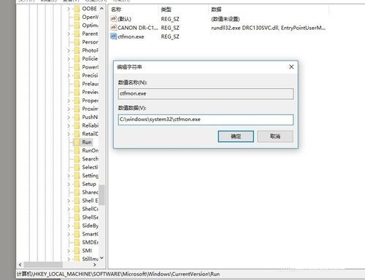Select the Prelaui key
365x280 pixels.
coord(90,84)
